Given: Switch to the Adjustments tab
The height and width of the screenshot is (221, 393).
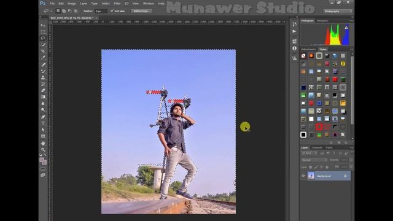Looking at the screenshot, I should [x=308, y=49].
